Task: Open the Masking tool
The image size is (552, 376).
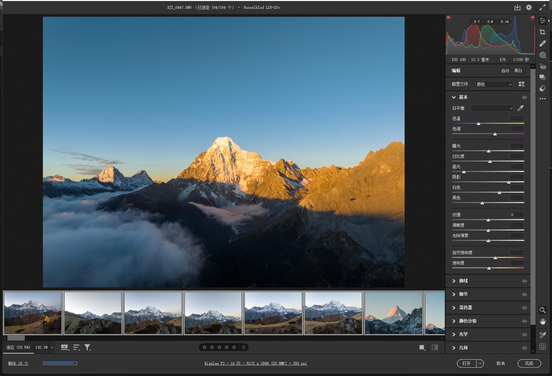Action: (x=542, y=55)
